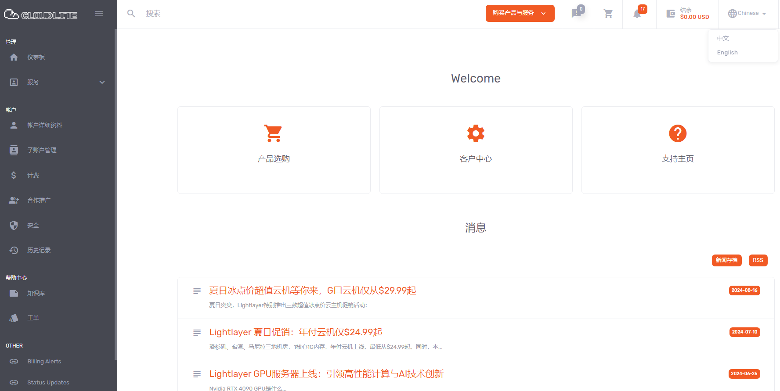Screen dimensions: 780x391
Task: Click the CloudLite logo
Action: click(40, 14)
